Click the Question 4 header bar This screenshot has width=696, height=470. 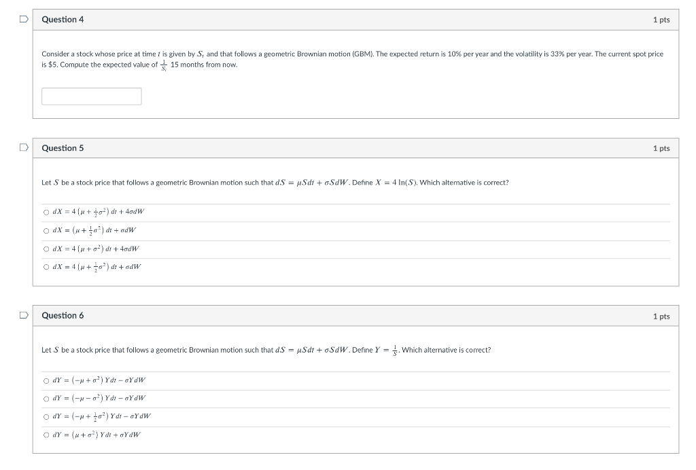coord(353,20)
